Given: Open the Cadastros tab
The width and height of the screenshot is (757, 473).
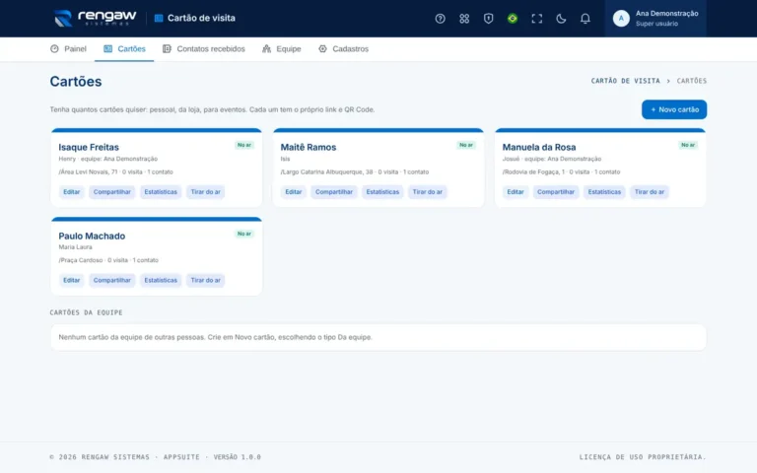Looking at the screenshot, I should click(343, 48).
